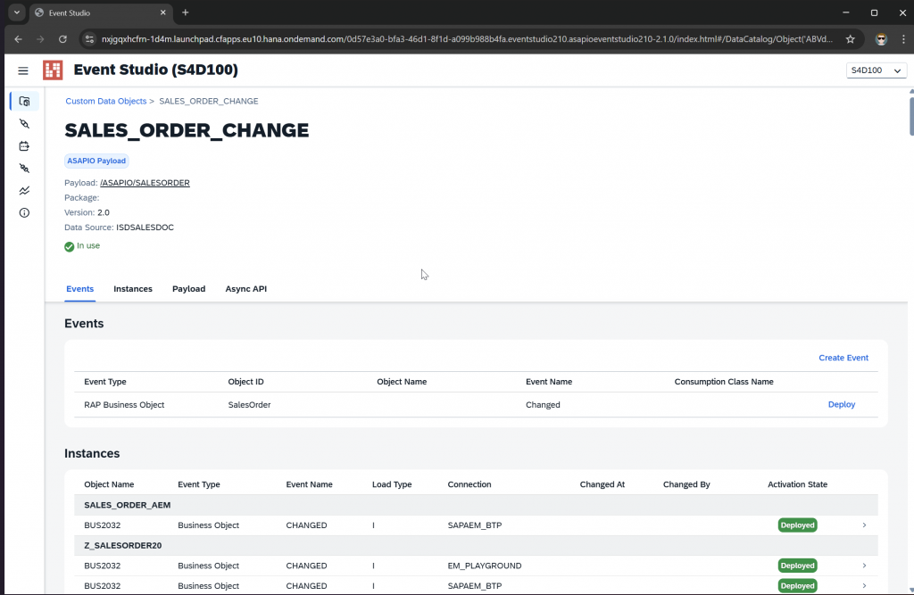Select the calendar sidebar icon
This screenshot has width=914, height=595.
click(24, 146)
